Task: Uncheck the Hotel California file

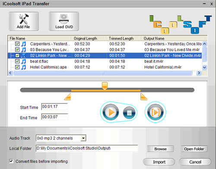Action: [17, 67]
